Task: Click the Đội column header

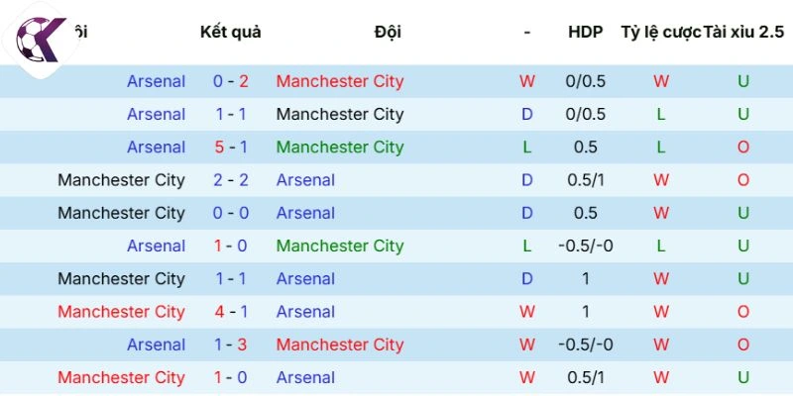Action: coord(388,32)
